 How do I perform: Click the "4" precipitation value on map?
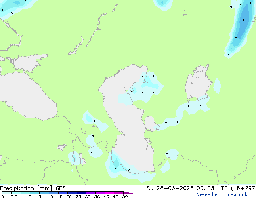(250, 3)
